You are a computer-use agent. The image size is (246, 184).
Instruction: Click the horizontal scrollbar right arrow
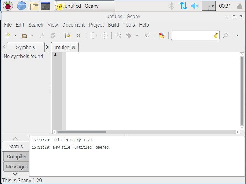click(x=238, y=132)
